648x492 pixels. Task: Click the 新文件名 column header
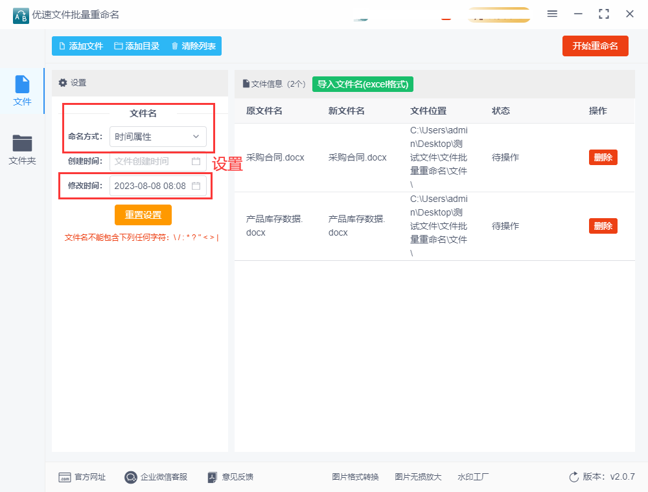(x=346, y=111)
